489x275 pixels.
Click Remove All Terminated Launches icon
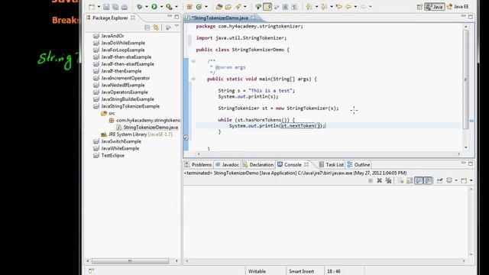click(x=388, y=180)
